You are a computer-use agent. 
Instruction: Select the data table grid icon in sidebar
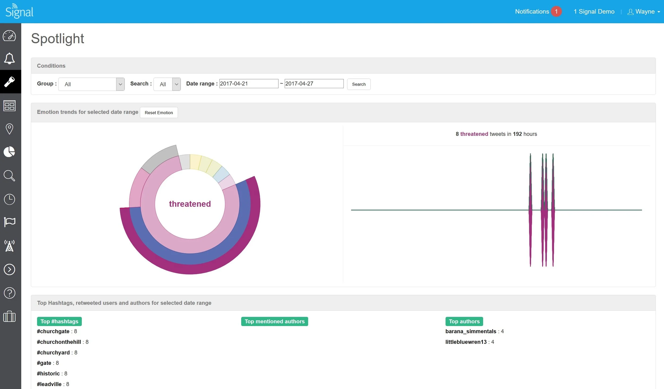pyautogui.click(x=10, y=106)
